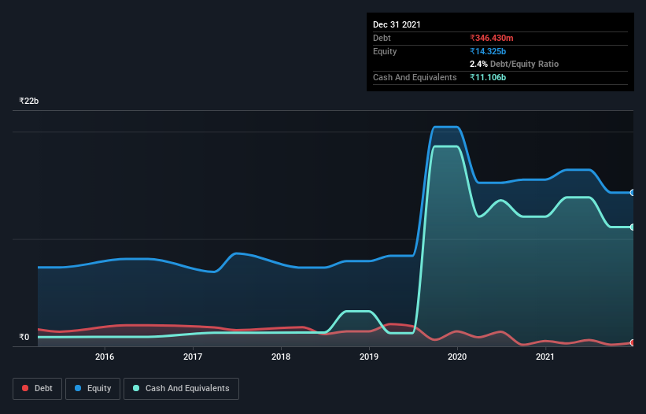Screen dimensions: 646x414
Task: Toggle Cash And Equivalents legend button
Action: (x=181, y=389)
